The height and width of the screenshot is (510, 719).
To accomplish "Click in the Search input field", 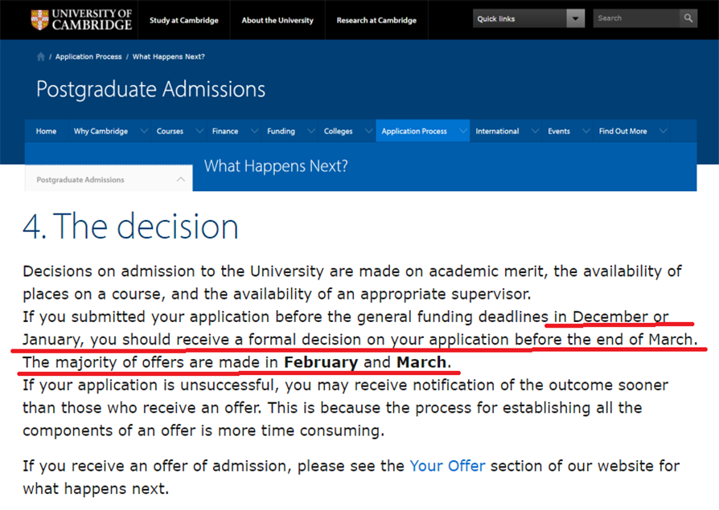I will pyautogui.click(x=635, y=18).
